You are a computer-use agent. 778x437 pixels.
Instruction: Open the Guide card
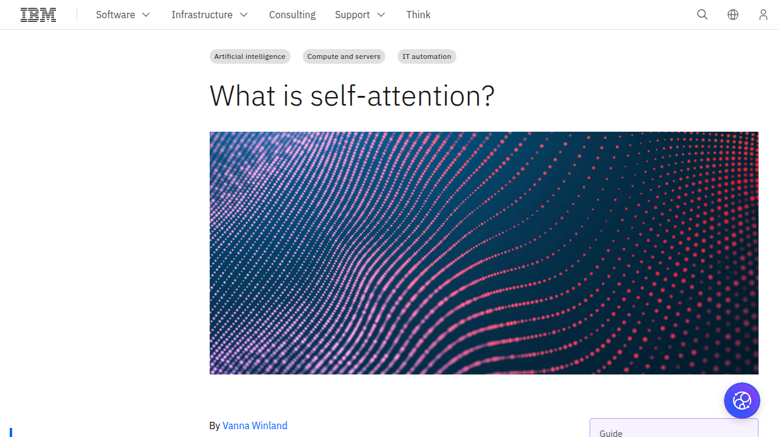click(x=674, y=428)
